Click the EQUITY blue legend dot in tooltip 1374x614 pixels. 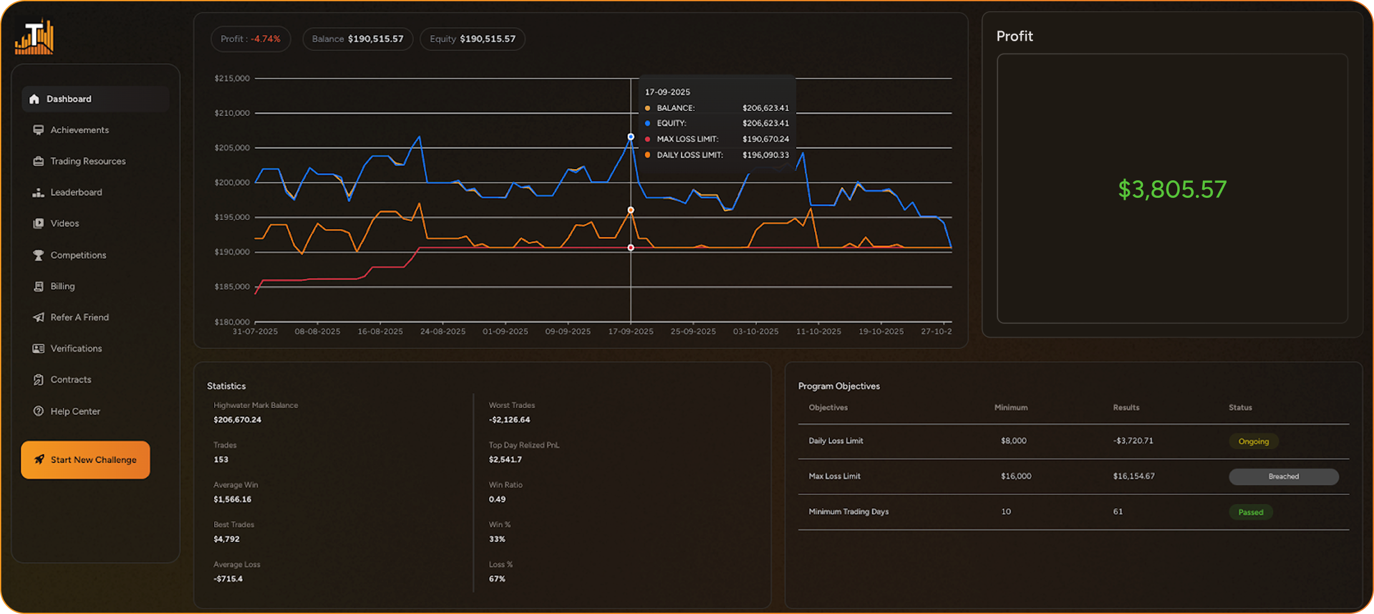[x=648, y=124]
